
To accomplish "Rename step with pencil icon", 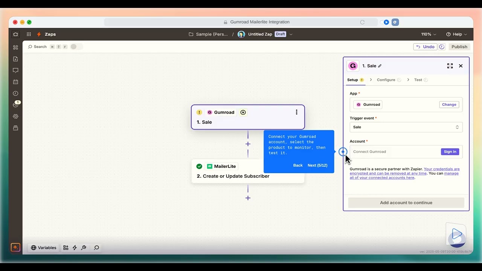I will click(380, 66).
